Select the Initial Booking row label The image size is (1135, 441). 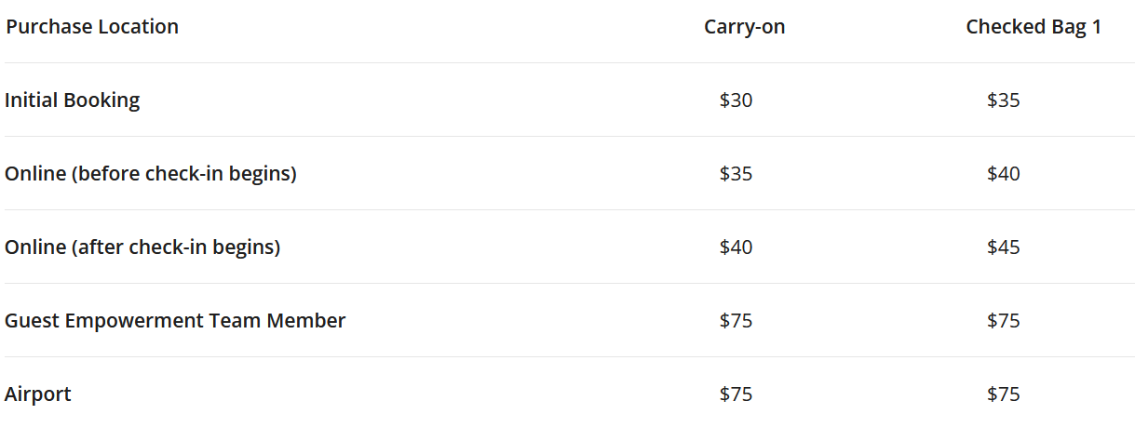pos(73,100)
